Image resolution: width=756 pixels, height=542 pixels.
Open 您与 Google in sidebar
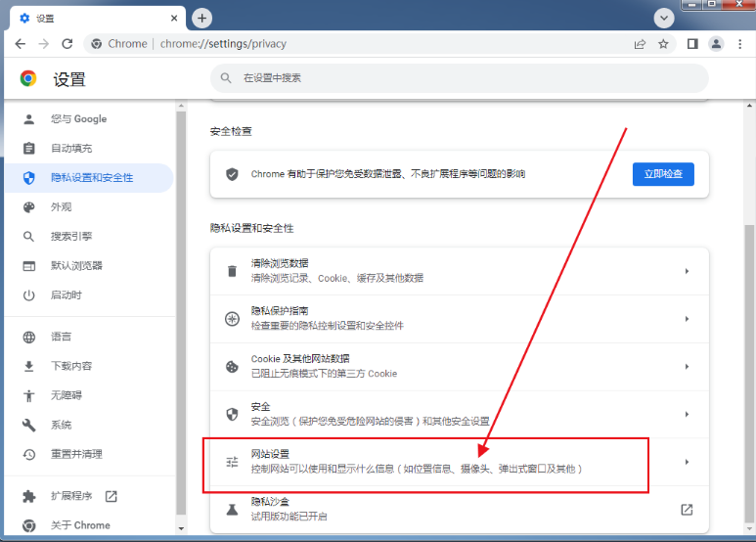coord(90,119)
